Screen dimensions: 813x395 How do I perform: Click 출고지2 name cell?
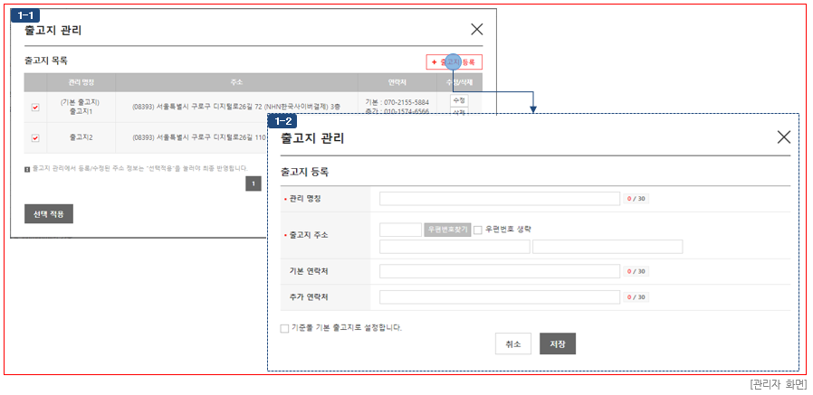[81, 137]
